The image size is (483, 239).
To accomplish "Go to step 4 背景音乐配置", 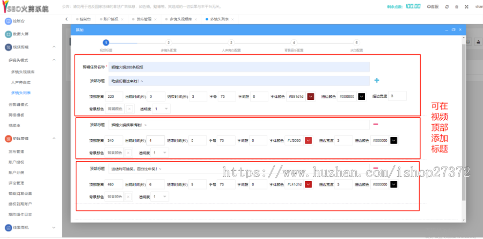I will tap(294, 43).
